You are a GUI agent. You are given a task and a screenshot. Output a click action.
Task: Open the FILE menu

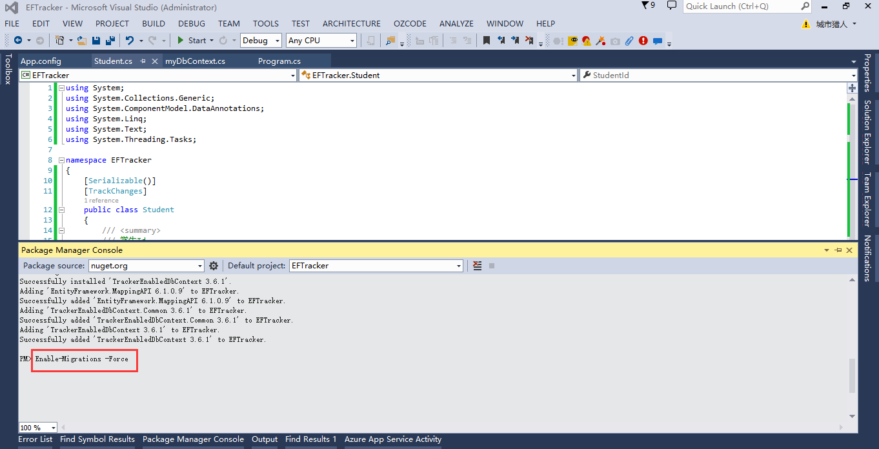click(x=12, y=24)
